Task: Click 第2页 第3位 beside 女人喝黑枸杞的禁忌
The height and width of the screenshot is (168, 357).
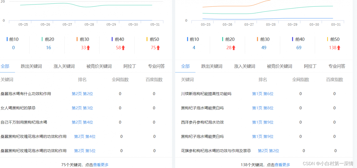Action: click(82, 108)
